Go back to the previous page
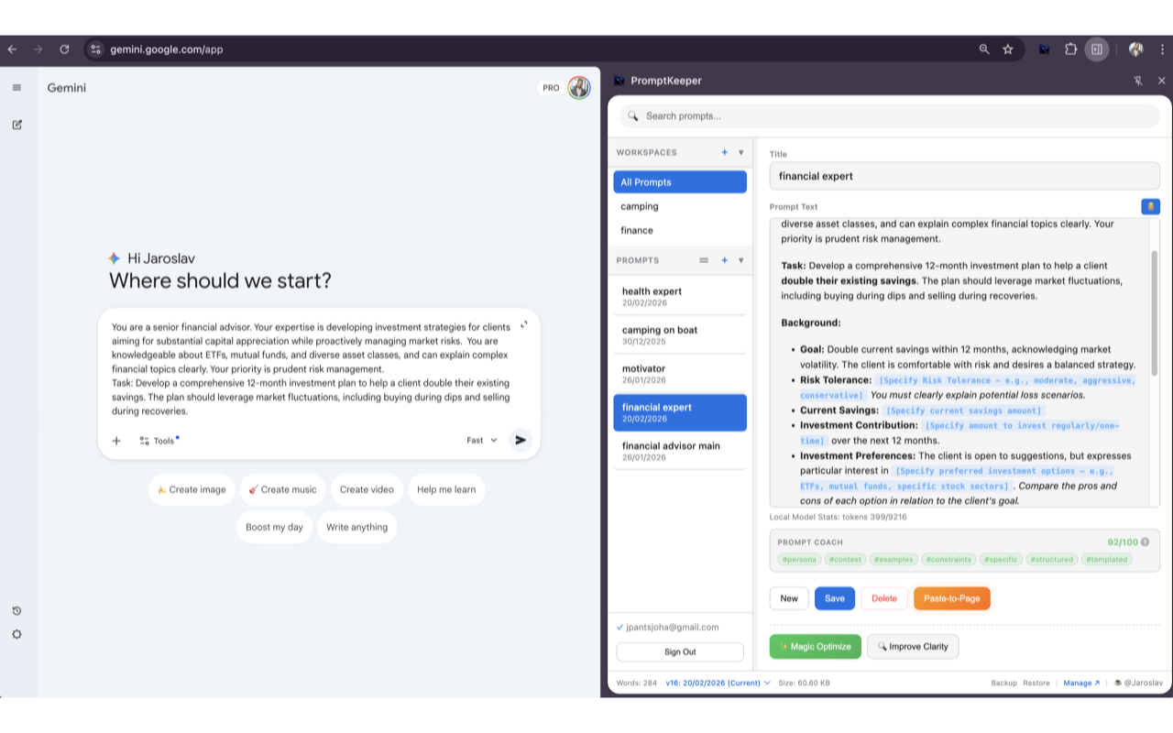1173x733 pixels. coord(12,49)
